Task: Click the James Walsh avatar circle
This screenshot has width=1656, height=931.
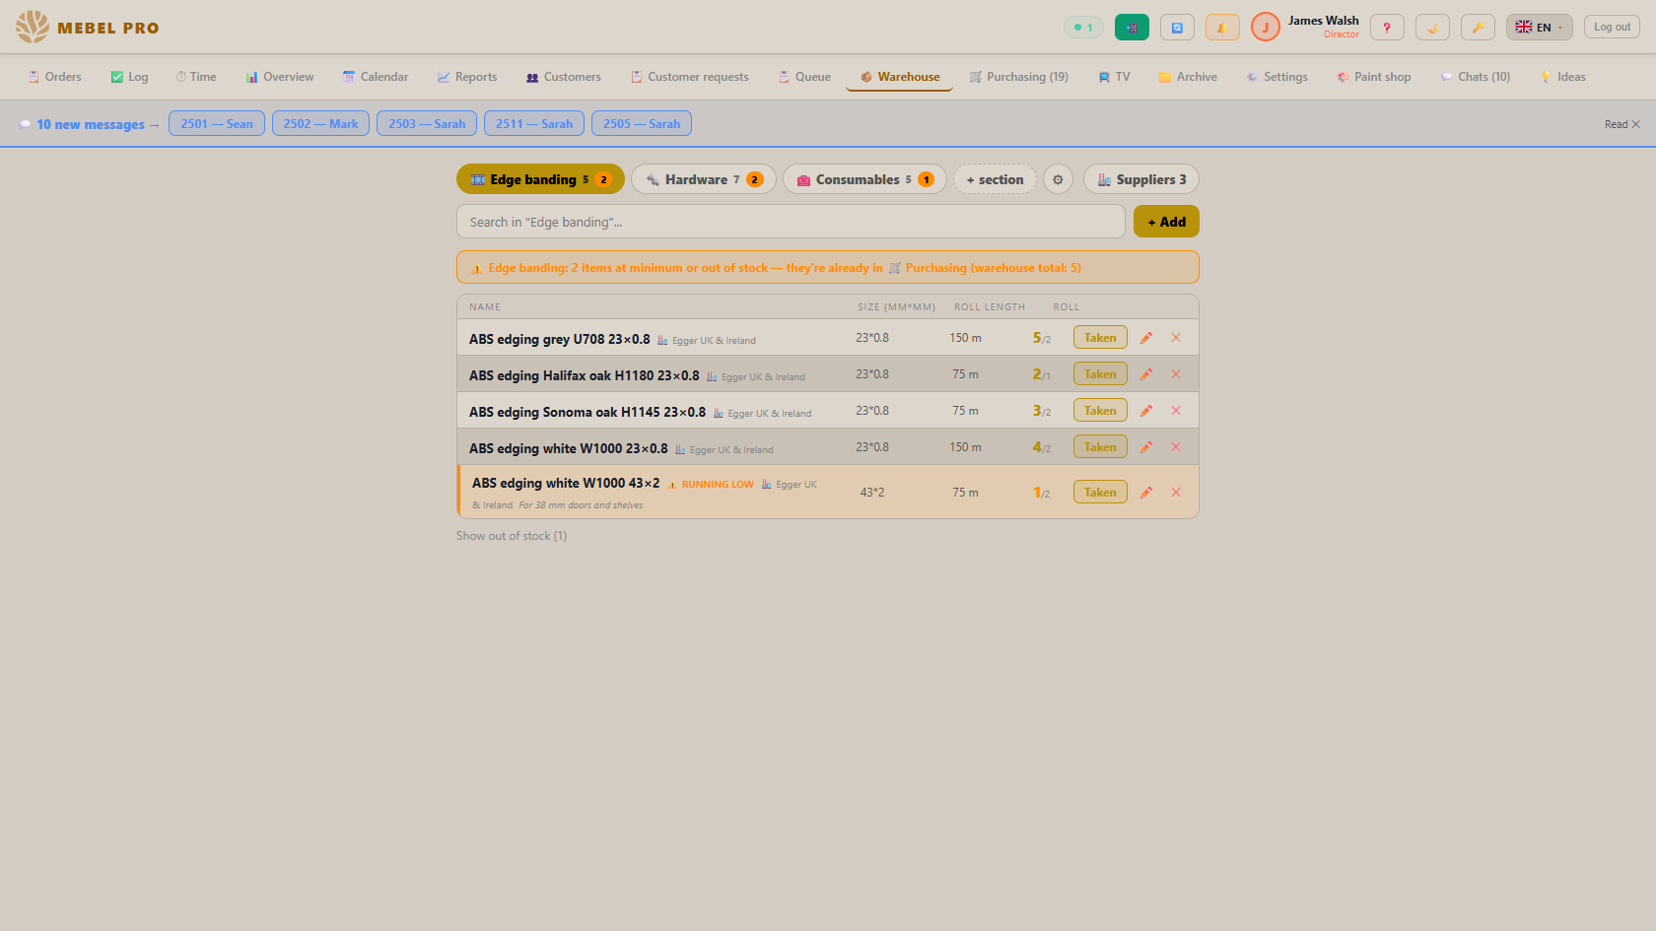Action: point(1266,28)
